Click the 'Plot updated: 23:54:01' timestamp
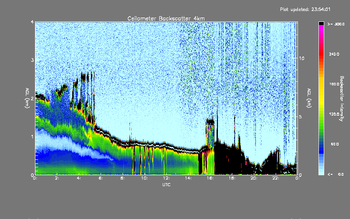The image size is (350, 219). click(x=305, y=9)
